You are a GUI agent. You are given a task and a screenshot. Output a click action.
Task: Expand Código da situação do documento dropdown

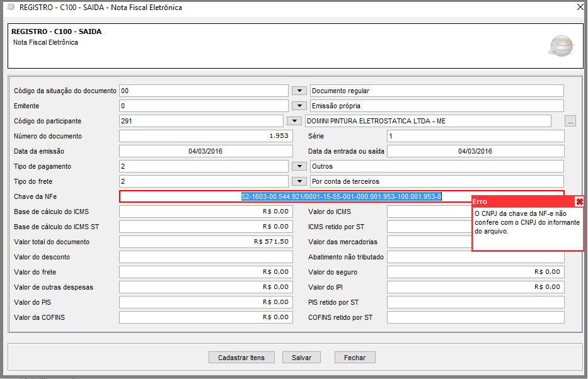[299, 91]
